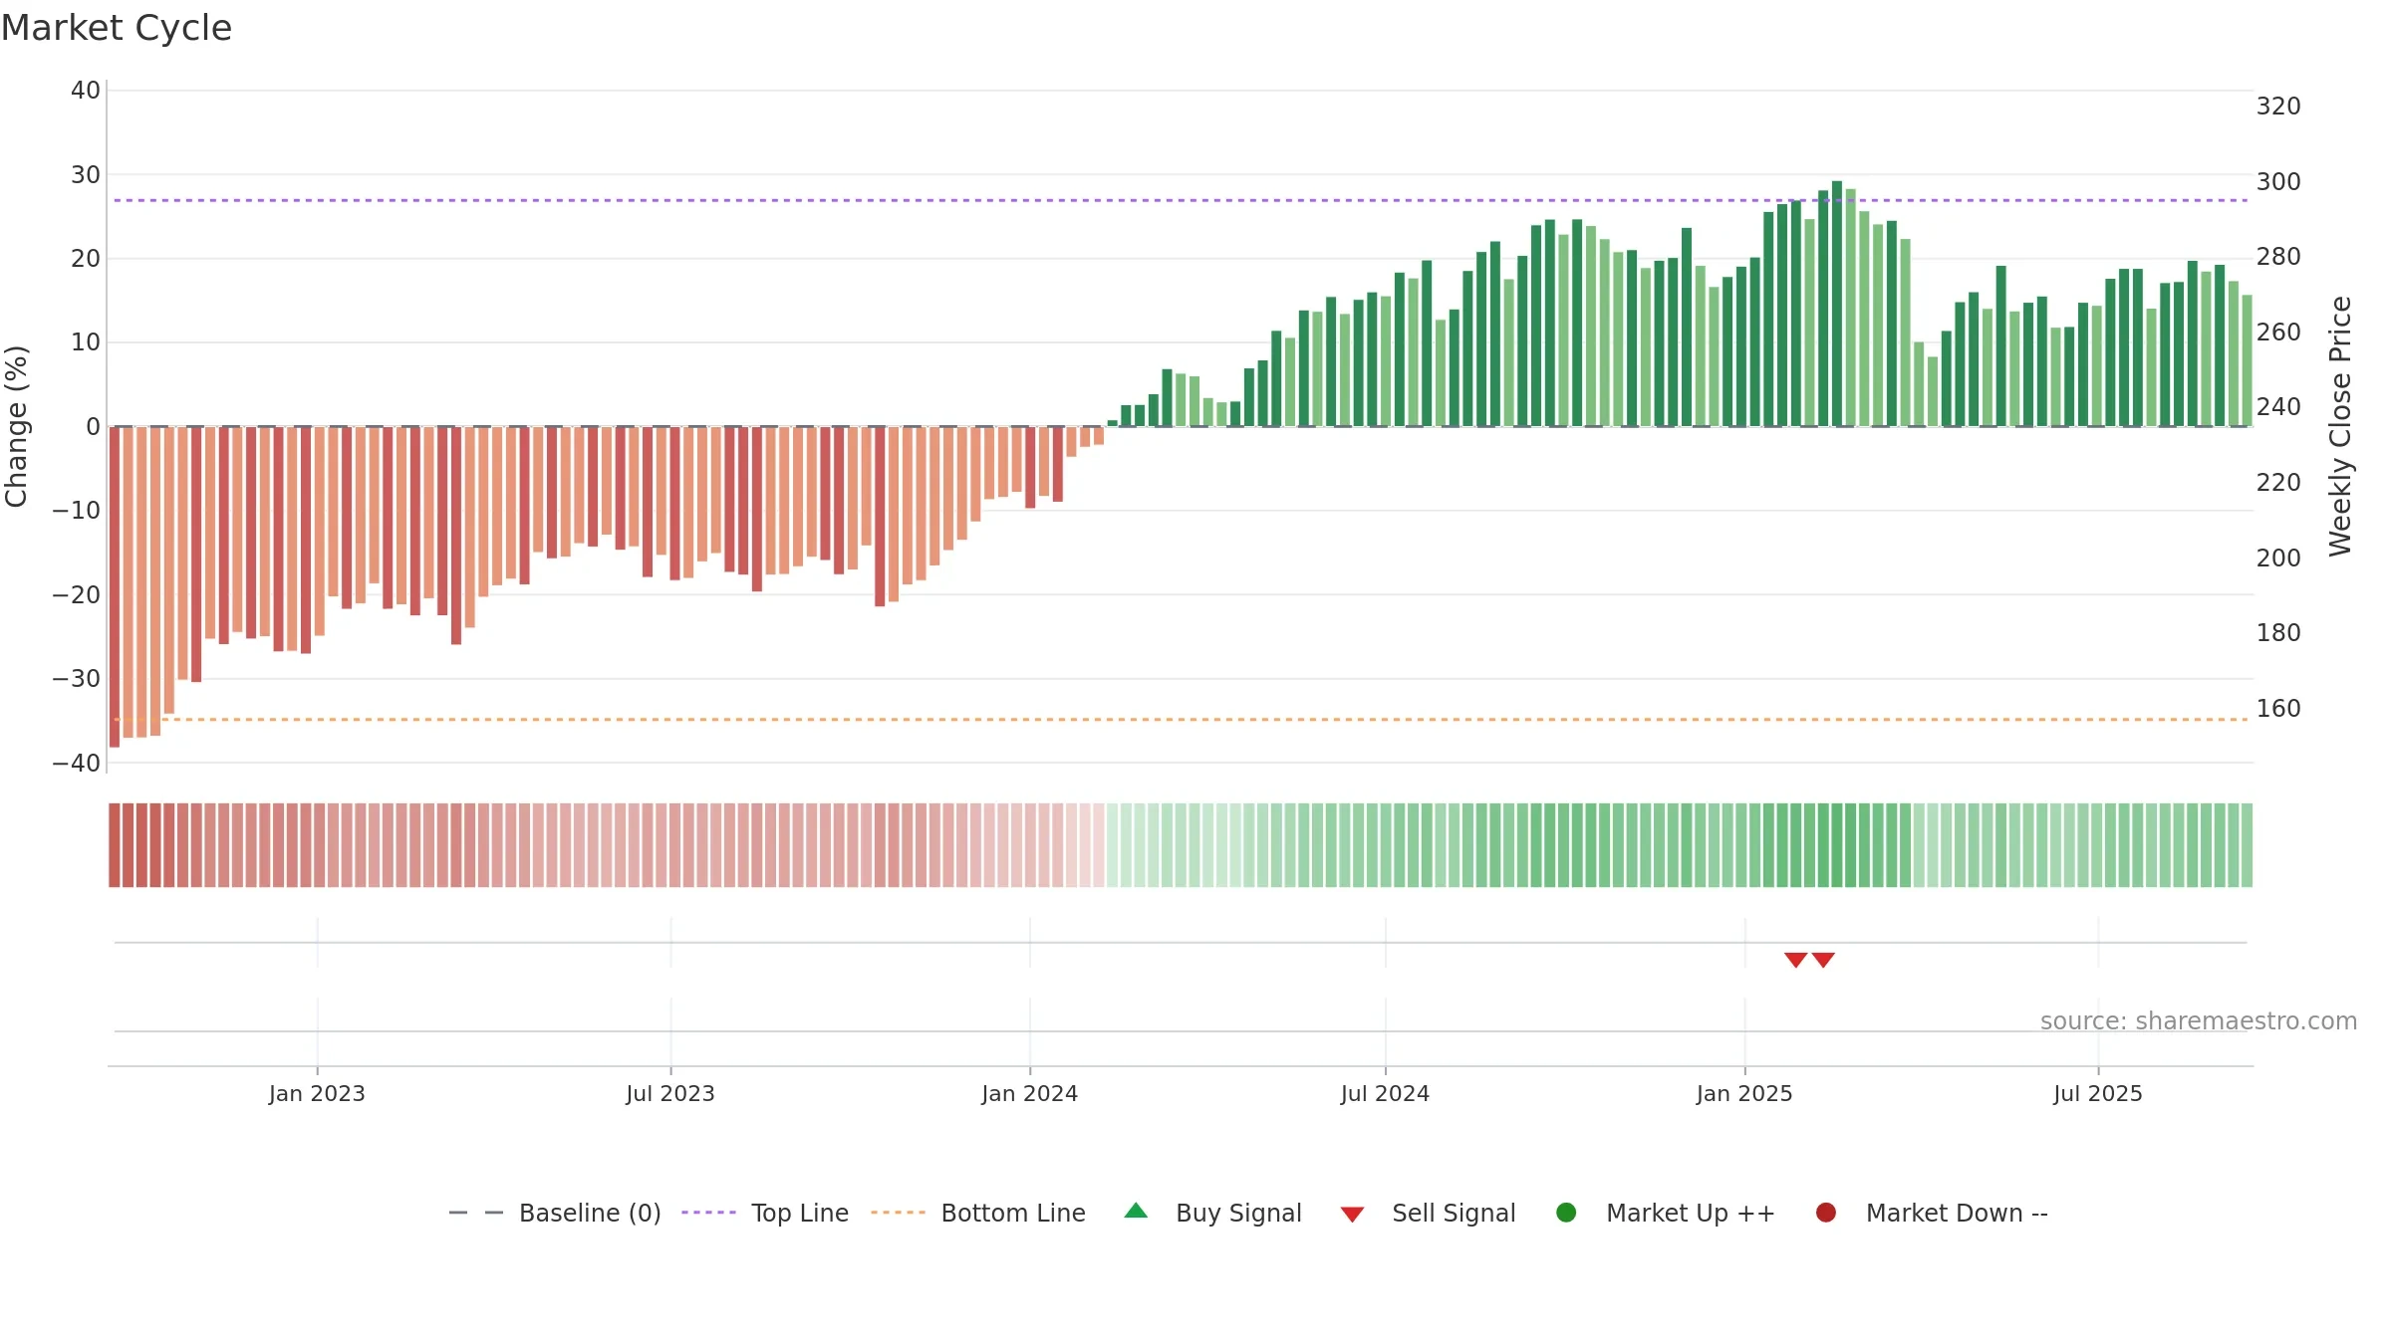Click the red Market Down circle icon
Image resolution: width=2391 pixels, height=1344 pixels.
[1826, 1213]
